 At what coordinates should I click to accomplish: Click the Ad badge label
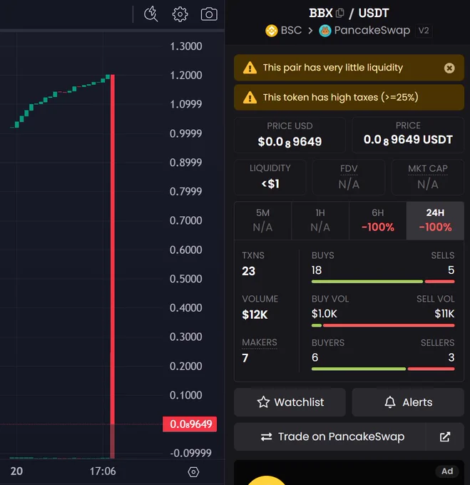pos(447,471)
